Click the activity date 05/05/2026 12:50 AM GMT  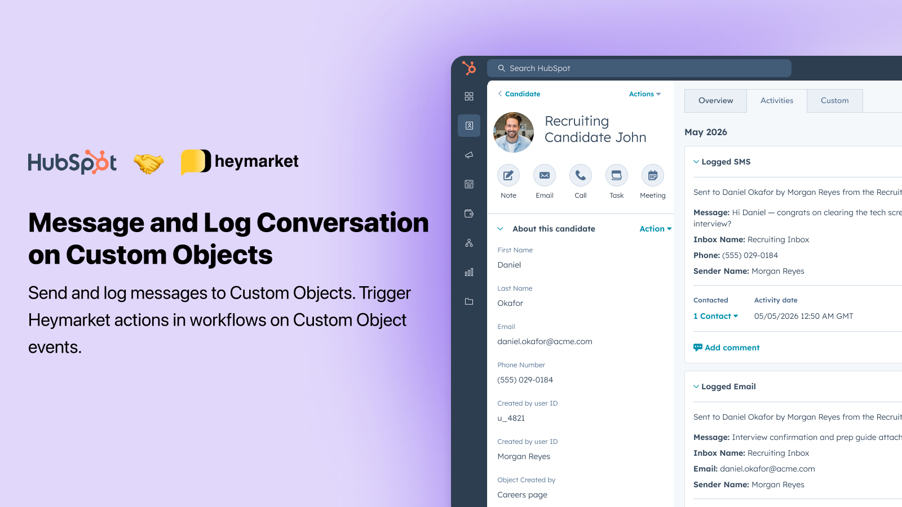coord(803,316)
